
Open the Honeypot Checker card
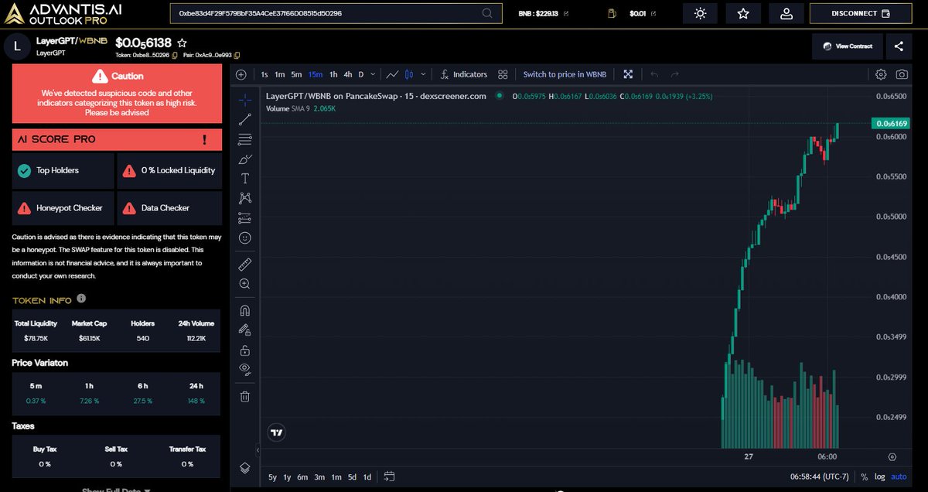point(63,208)
